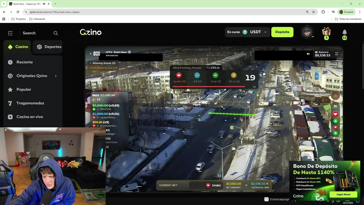Expand Originales Qzino submenu arrow

coord(55,76)
